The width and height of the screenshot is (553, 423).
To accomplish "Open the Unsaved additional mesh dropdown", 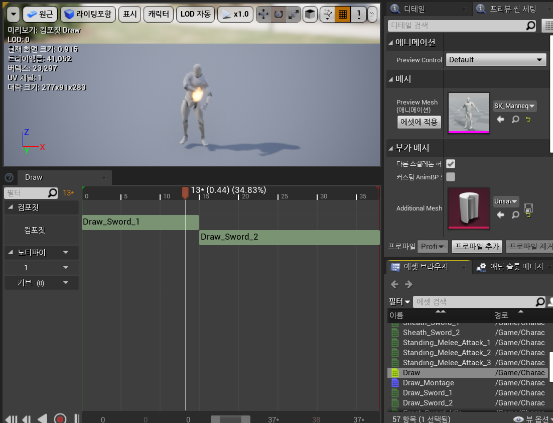I will pyautogui.click(x=506, y=201).
